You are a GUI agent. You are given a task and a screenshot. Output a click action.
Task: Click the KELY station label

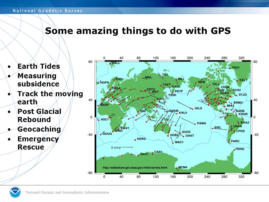point(243,80)
